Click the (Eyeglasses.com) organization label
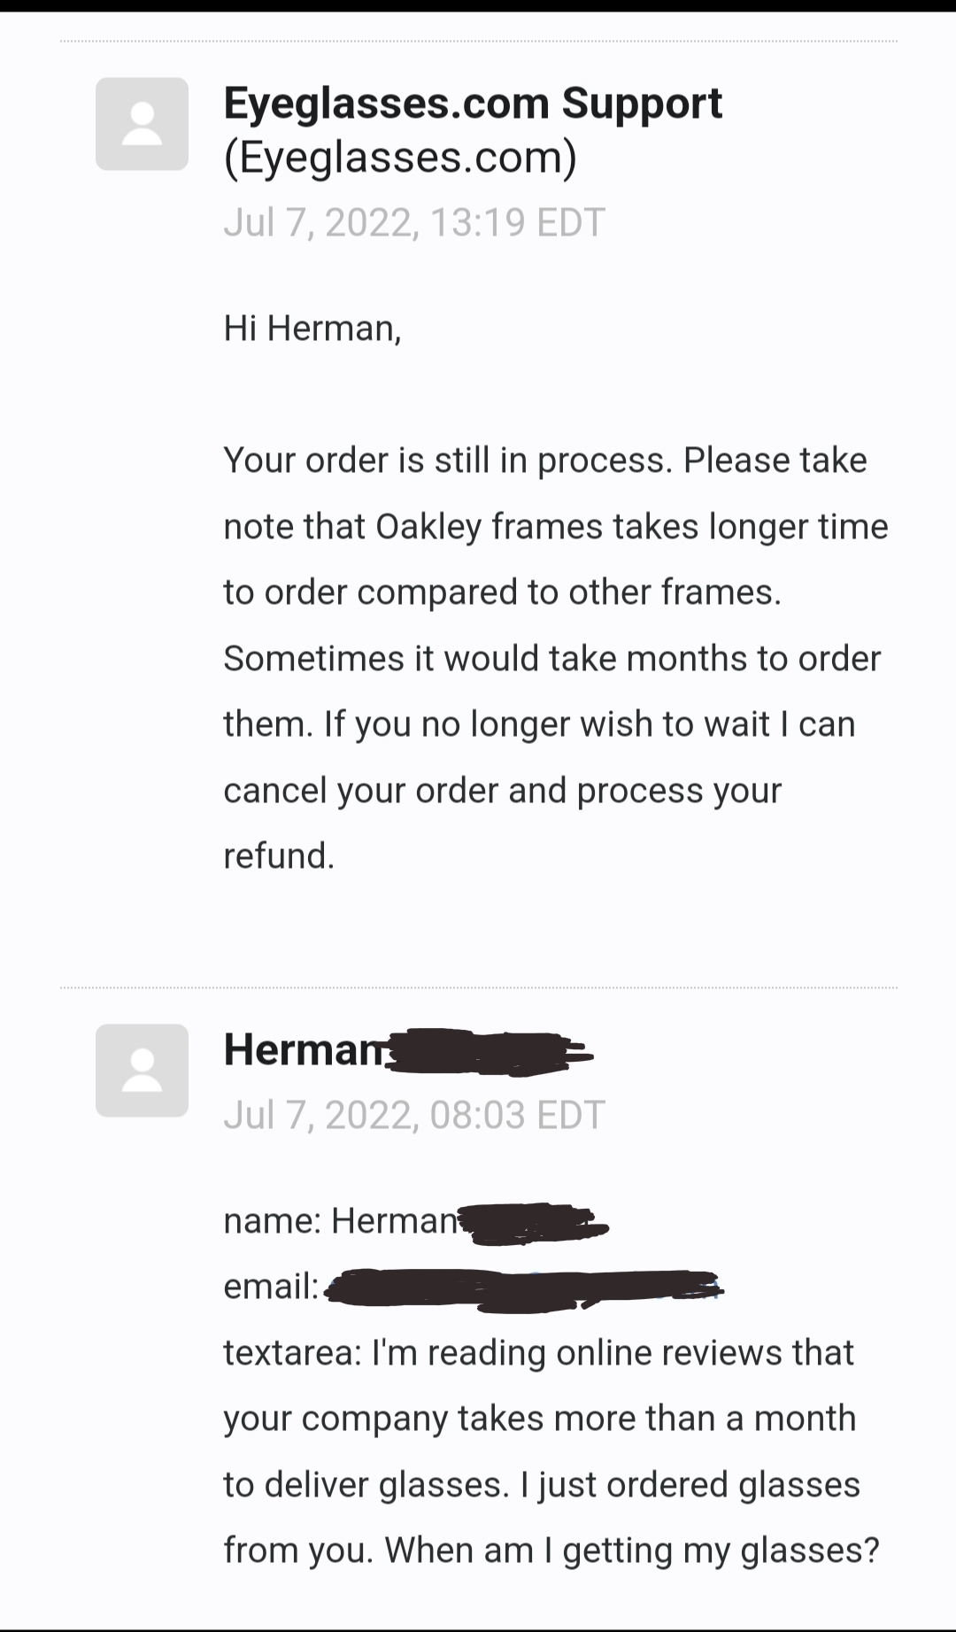The width and height of the screenshot is (956, 1632). [400, 158]
